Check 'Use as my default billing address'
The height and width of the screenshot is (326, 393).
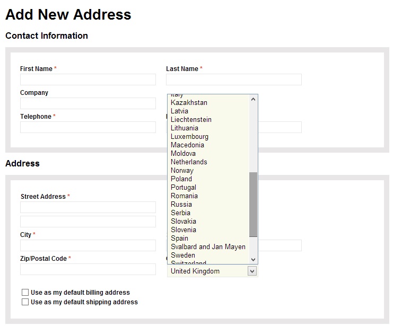(x=25, y=293)
